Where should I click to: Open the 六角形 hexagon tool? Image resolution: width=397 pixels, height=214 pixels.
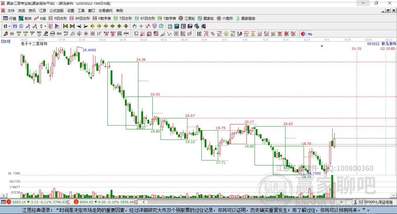[x=225, y=19]
